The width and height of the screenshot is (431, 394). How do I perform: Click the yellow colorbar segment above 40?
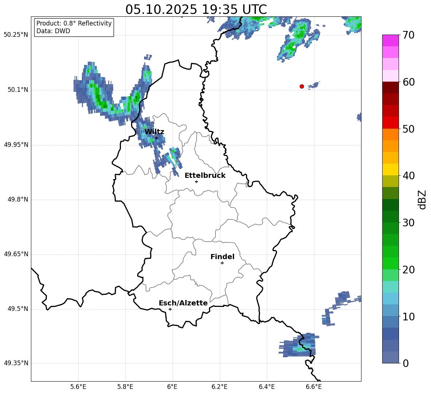390,169
